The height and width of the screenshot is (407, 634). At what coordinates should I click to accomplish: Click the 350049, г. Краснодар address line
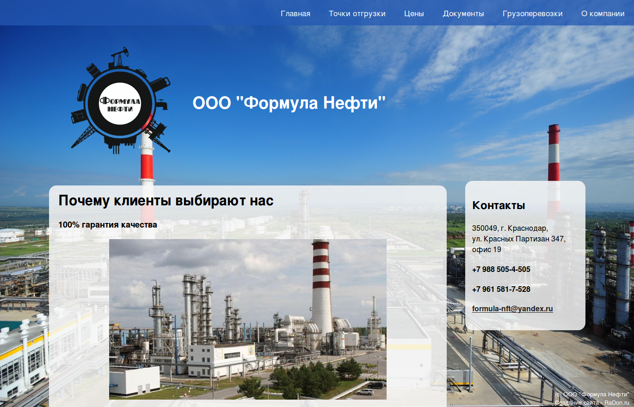click(x=510, y=228)
